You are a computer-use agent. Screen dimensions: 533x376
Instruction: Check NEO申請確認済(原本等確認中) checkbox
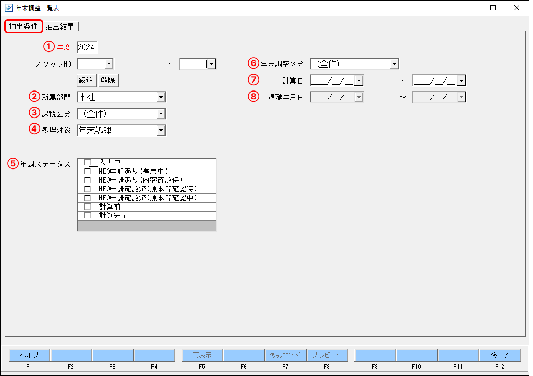[87, 198]
